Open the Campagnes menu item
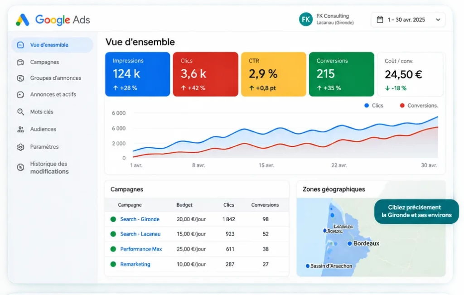 pos(44,62)
